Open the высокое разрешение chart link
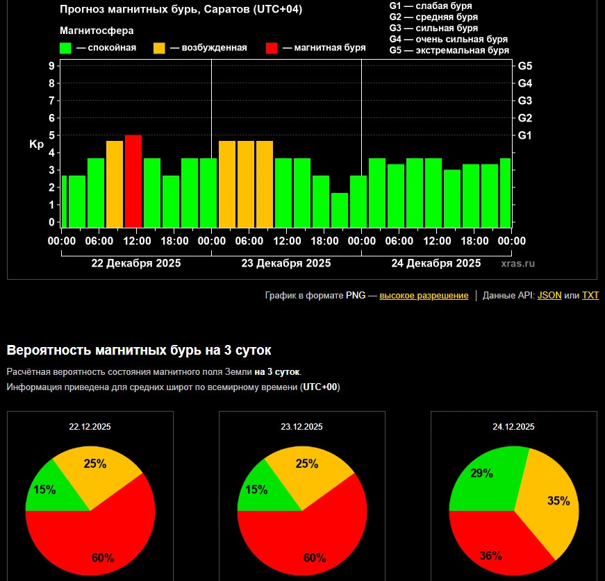The height and width of the screenshot is (581, 605). pyautogui.click(x=424, y=296)
